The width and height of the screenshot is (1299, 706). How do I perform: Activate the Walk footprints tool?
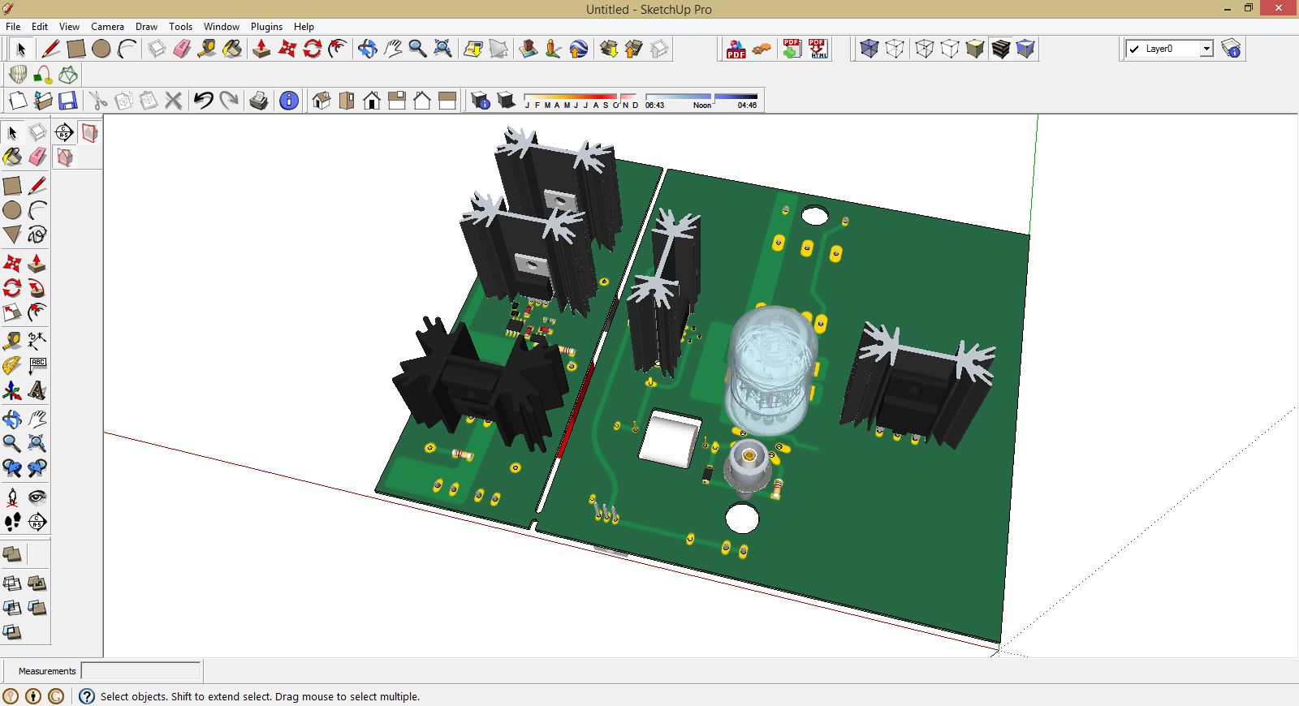12,522
